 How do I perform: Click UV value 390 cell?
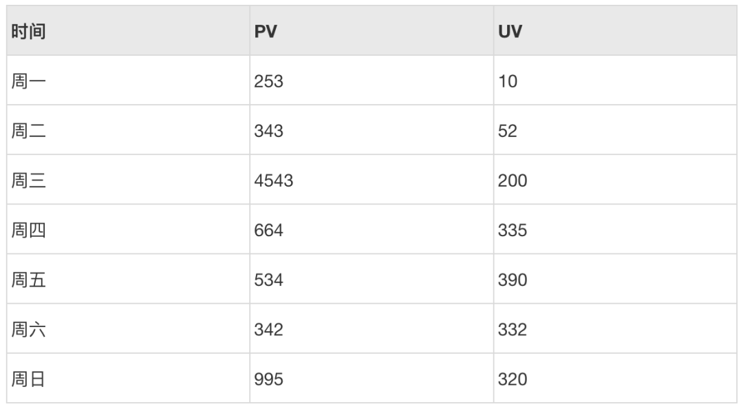(x=615, y=279)
